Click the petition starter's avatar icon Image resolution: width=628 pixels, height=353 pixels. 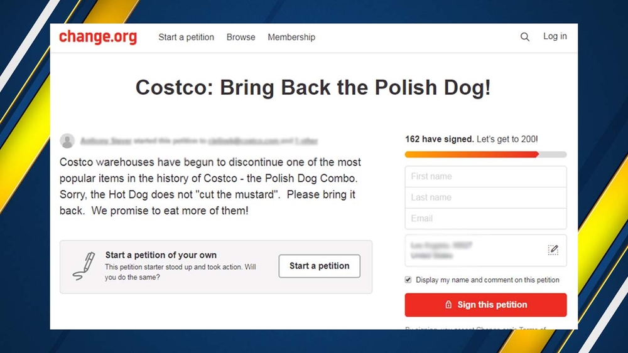click(67, 141)
